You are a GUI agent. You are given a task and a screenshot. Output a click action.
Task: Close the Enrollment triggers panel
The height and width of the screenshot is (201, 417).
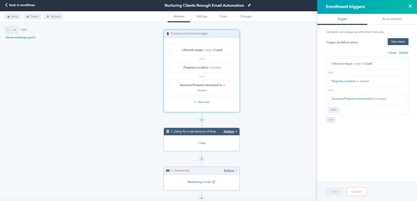410,6
